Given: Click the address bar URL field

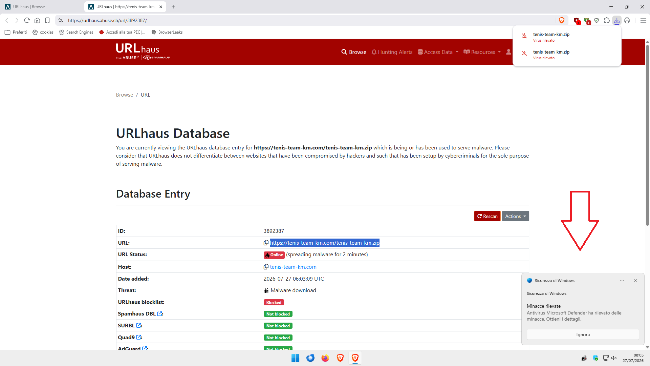Looking at the screenshot, I should (x=305, y=20).
